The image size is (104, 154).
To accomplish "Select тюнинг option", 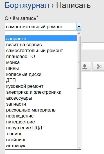I will 41,134.
